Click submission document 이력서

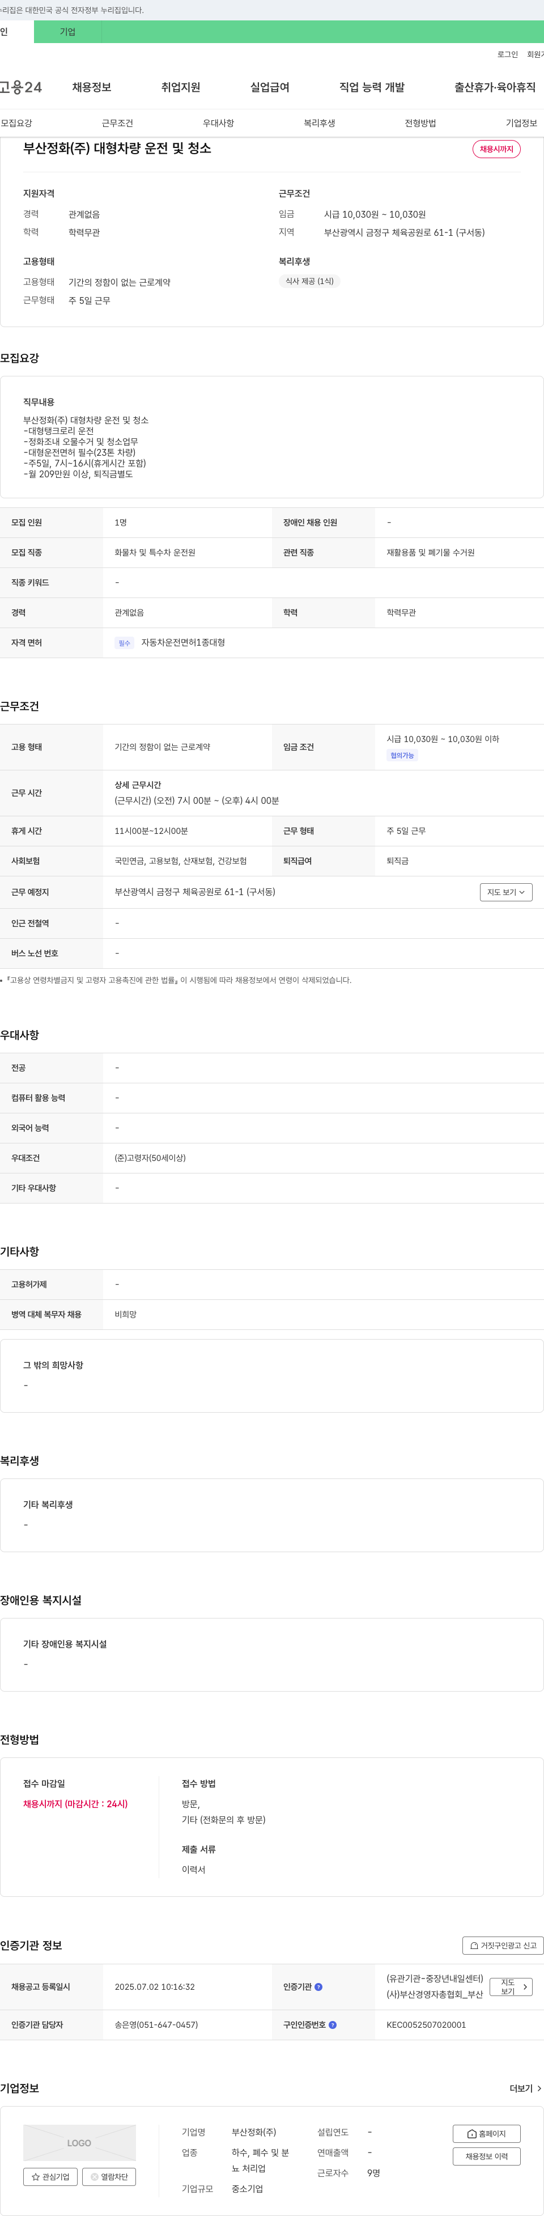point(193,1869)
